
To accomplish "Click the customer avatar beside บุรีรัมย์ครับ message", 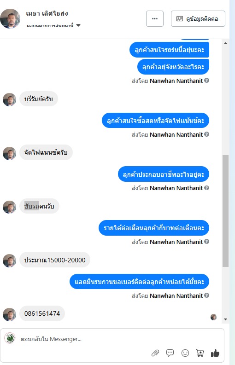I will [9, 99].
